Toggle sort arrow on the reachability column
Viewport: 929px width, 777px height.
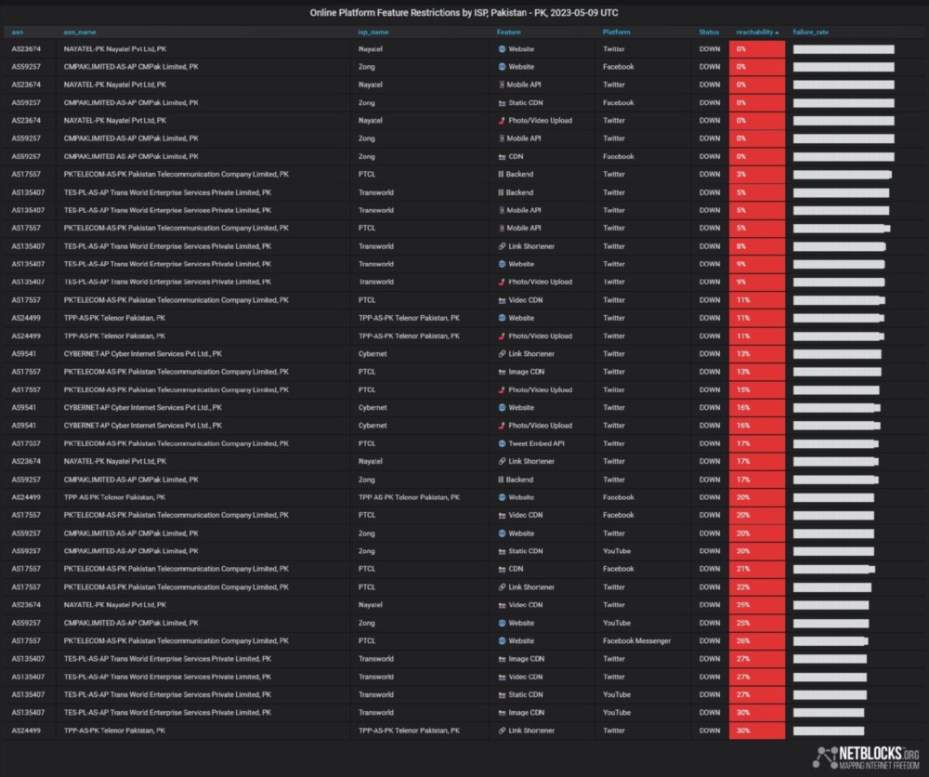point(777,32)
